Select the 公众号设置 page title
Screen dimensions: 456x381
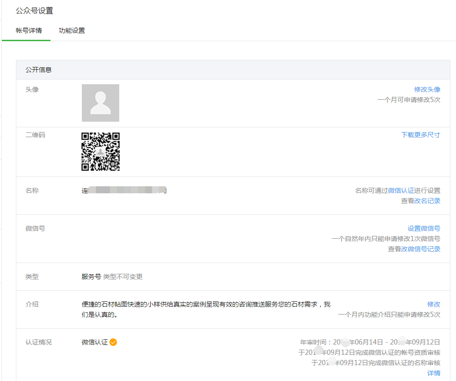pyautogui.click(x=34, y=11)
